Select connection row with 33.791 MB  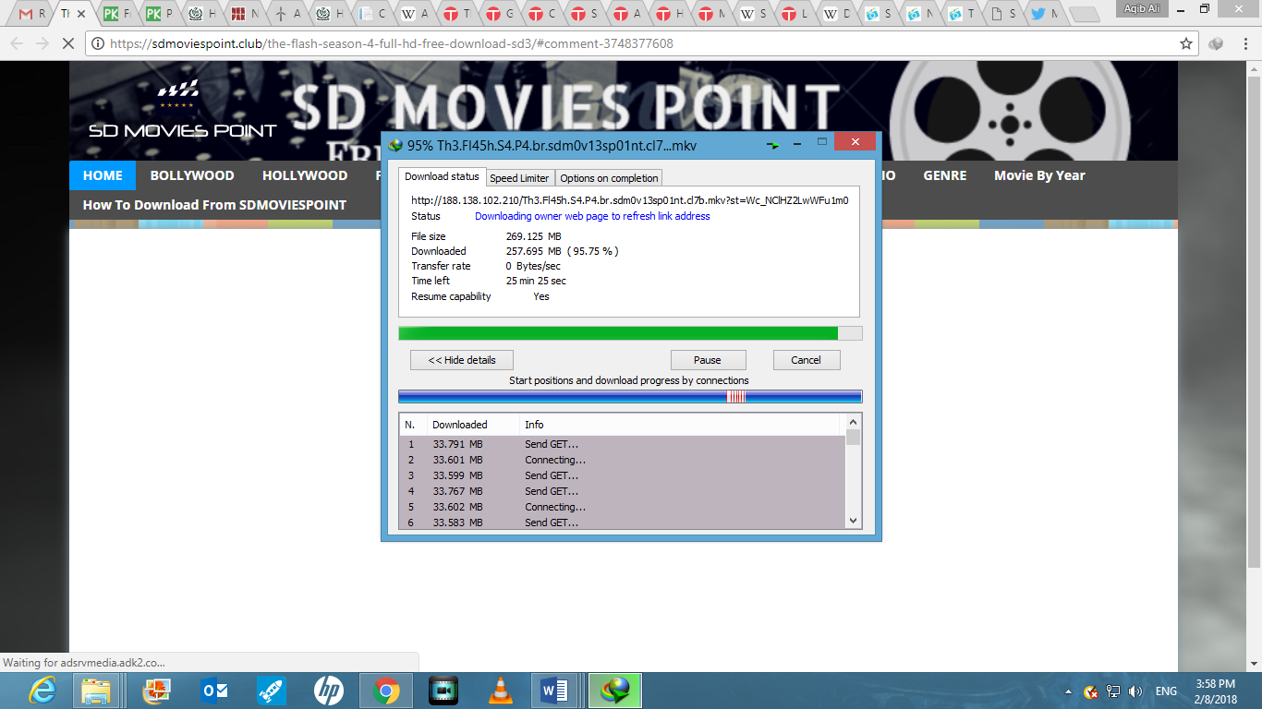tap(622, 444)
